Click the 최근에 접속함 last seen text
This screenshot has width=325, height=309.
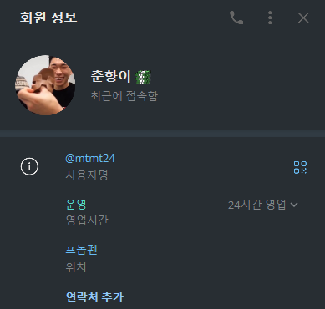coord(124,96)
